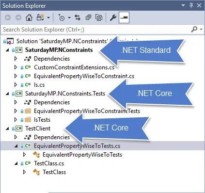The width and height of the screenshot is (205, 193).
Task: Click Dependencies icon under NConstraints.Tests
Action: click(x=28, y=102)
